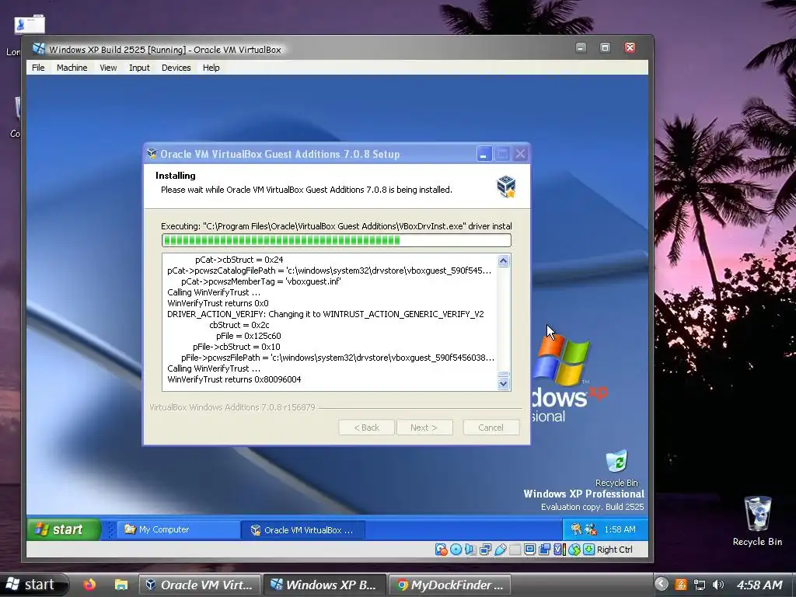The image size is (796, 597).
Task: Click the audio status icon in VM status bar
Action: click(x=470, y=550)
